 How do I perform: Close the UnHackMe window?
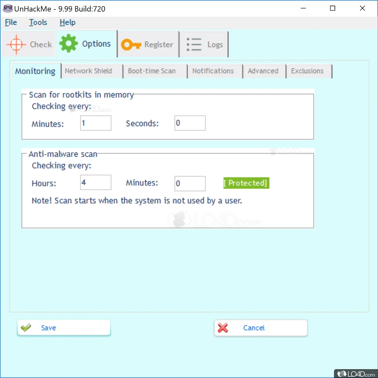(362, 8)
